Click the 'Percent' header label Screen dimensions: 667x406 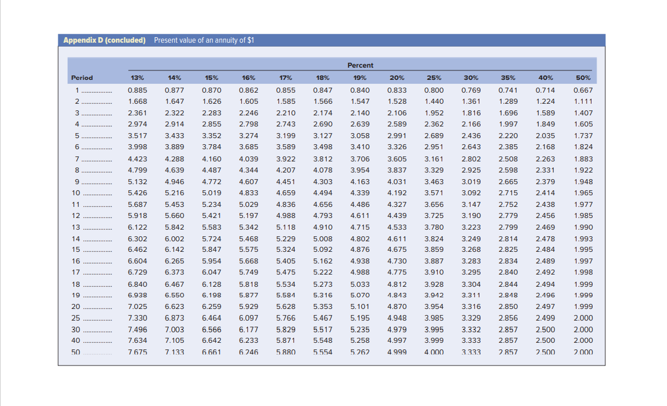pos(360,65)
